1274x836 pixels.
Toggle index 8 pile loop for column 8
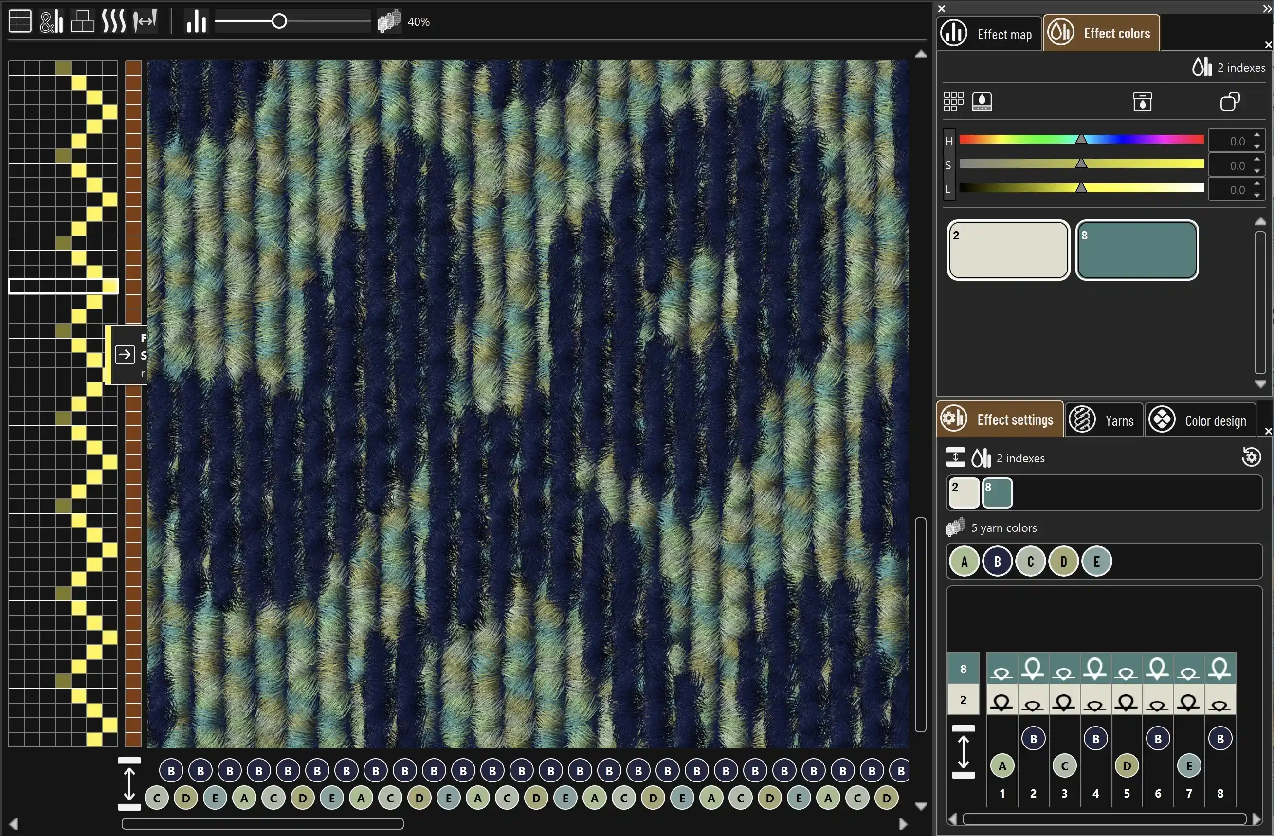coord(1220,669)
